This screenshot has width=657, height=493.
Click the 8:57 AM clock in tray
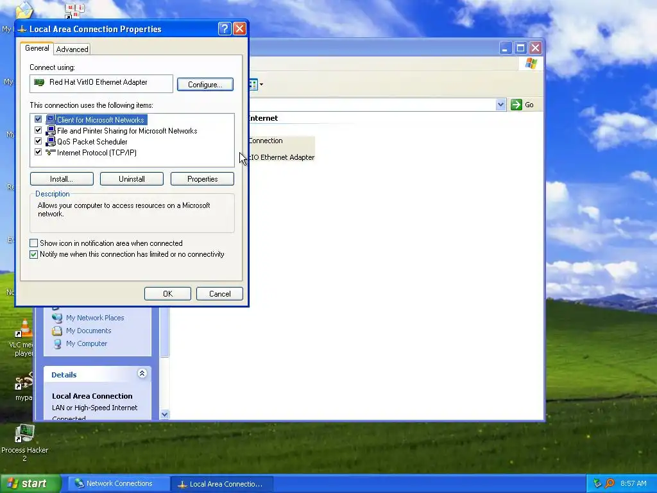coord(633,484)
